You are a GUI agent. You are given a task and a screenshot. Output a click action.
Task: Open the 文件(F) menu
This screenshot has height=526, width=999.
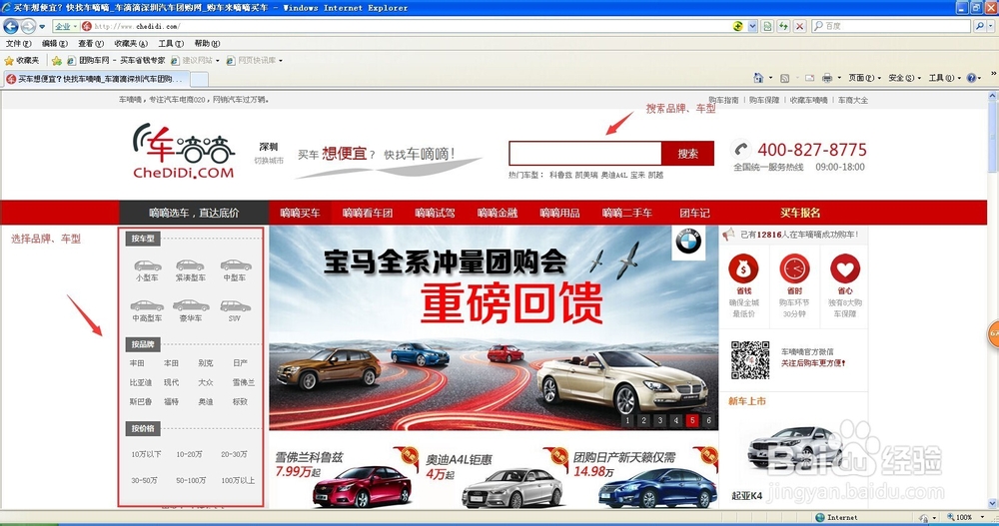(x=18, y=43)
